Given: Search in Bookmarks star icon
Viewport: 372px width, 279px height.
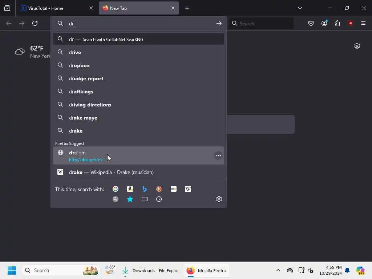Looking at the screenshot, I should (x=130, y=199).
